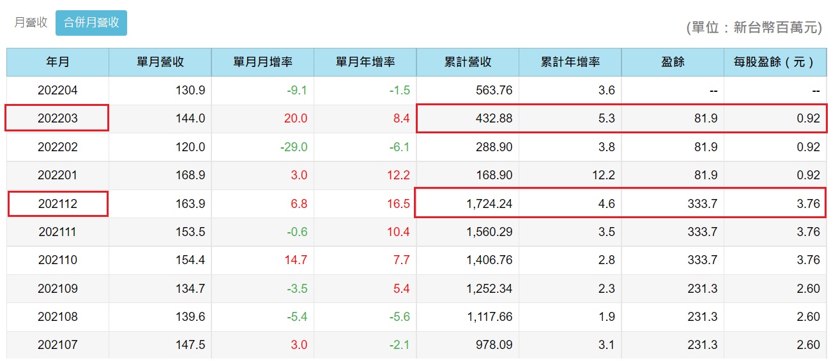Click the 202107 cumulative revenue 978.09
The width and height of the screenshot is (831, 363).
tap(489, 345)
